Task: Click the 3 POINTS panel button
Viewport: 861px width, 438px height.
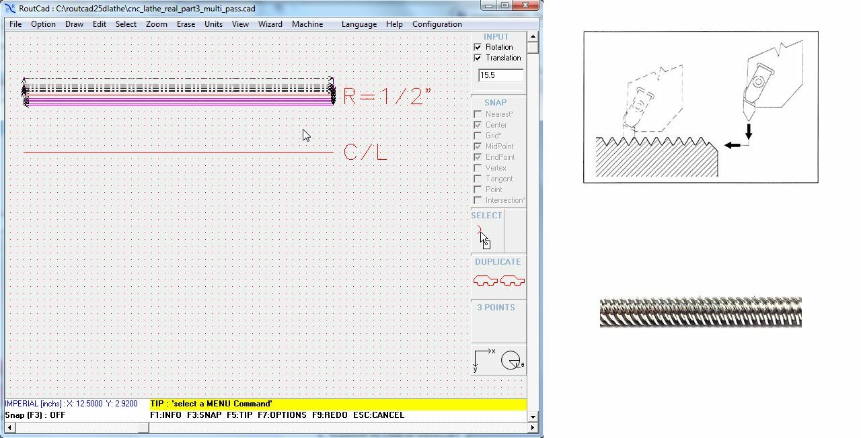Action: 498,322
